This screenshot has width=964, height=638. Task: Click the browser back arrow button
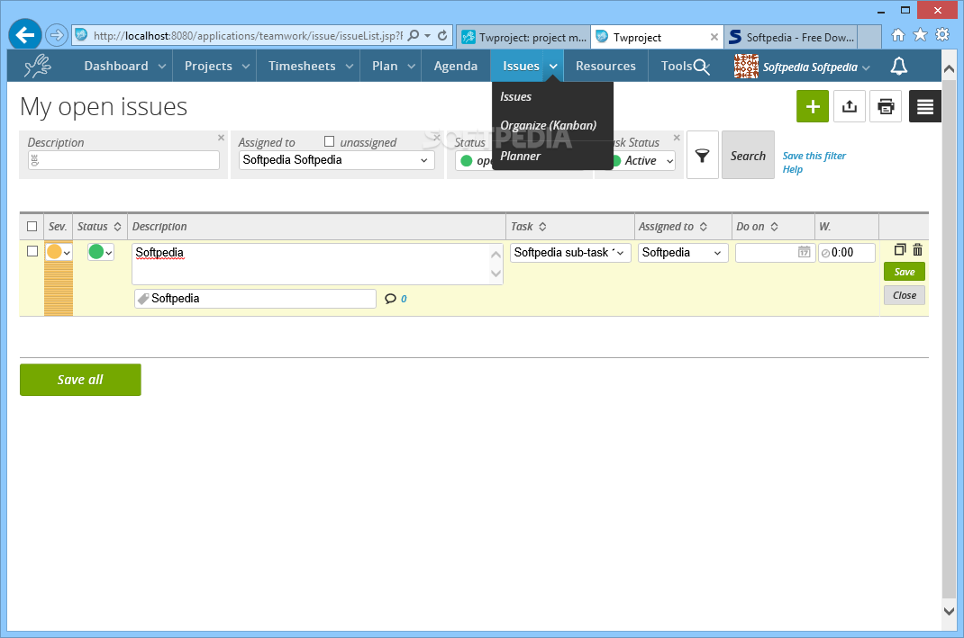pyautogui.click(x=25, y=35)
